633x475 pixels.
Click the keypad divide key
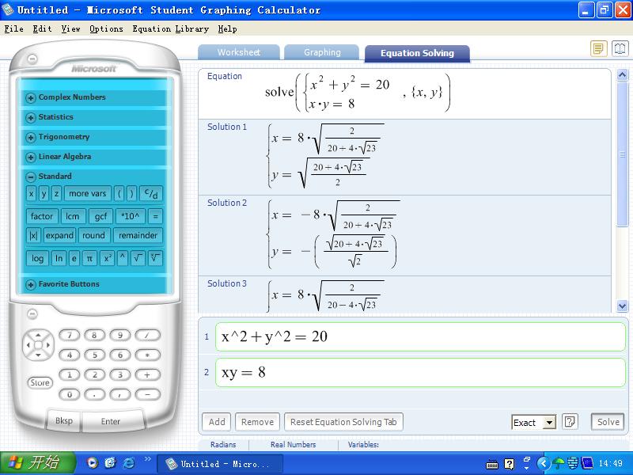click(147, 335)
